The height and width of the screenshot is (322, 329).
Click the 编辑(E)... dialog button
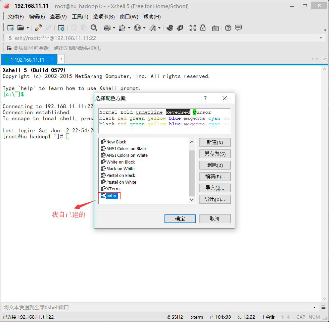tap(215, 177)
